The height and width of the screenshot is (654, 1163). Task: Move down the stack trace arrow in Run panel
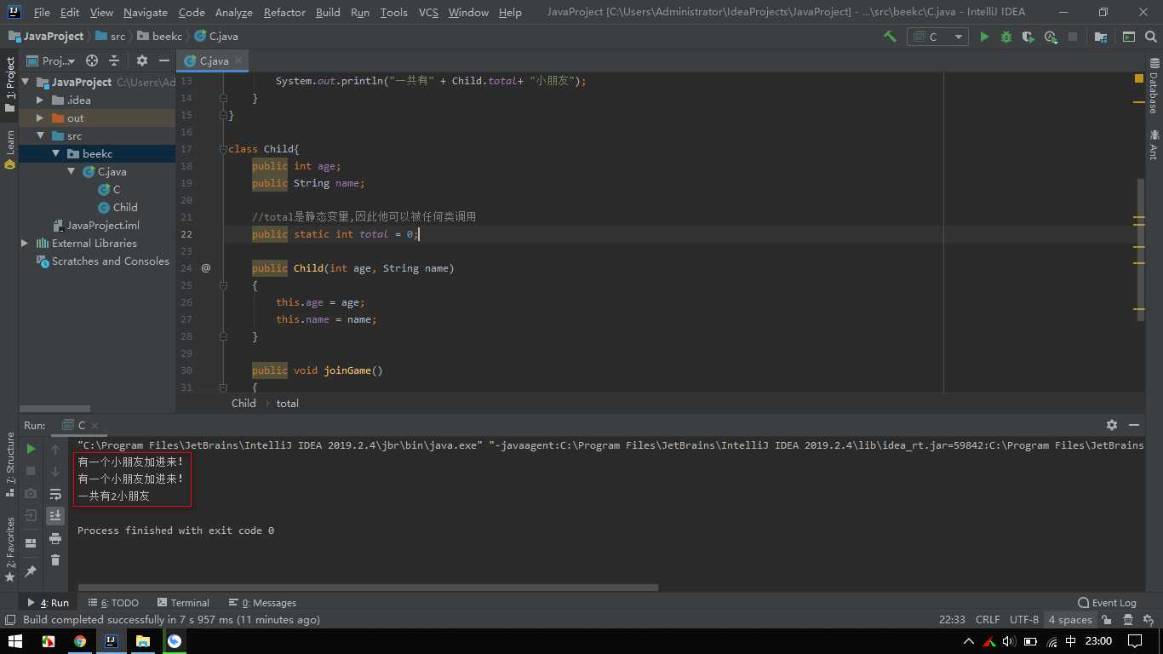55,471
